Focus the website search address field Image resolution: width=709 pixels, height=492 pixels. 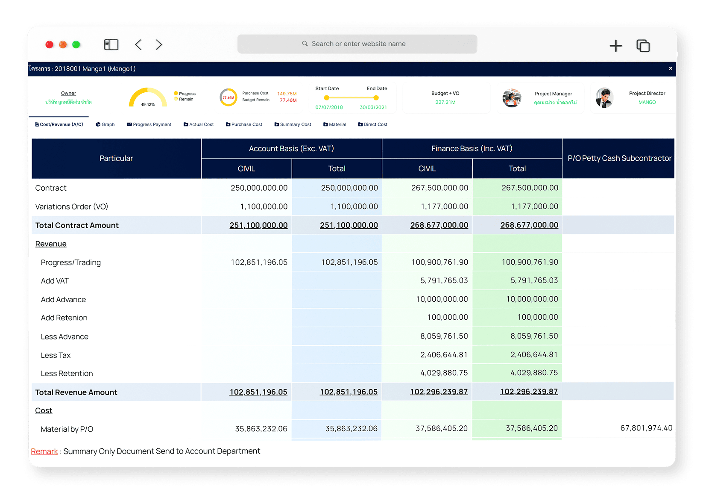(x=357, y=44)
